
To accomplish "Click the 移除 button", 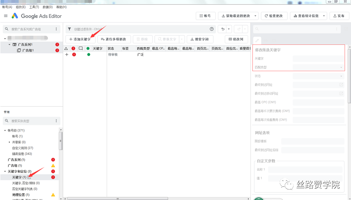I will pos(143,39).
